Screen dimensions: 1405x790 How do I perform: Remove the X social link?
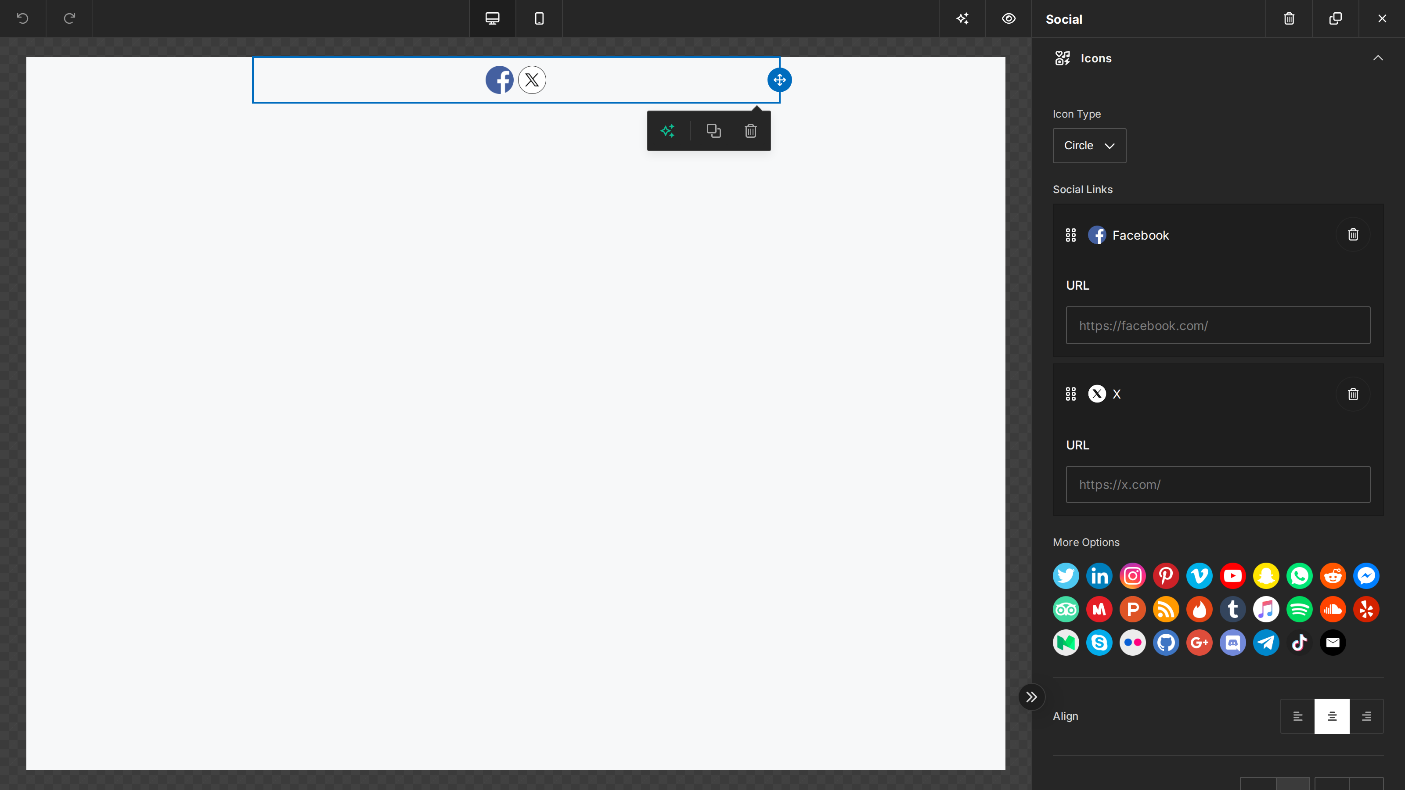(1353, 394)
